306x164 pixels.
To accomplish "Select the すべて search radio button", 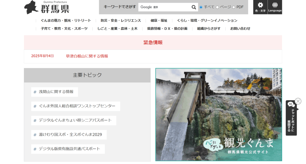I will [x=201, y=7].
